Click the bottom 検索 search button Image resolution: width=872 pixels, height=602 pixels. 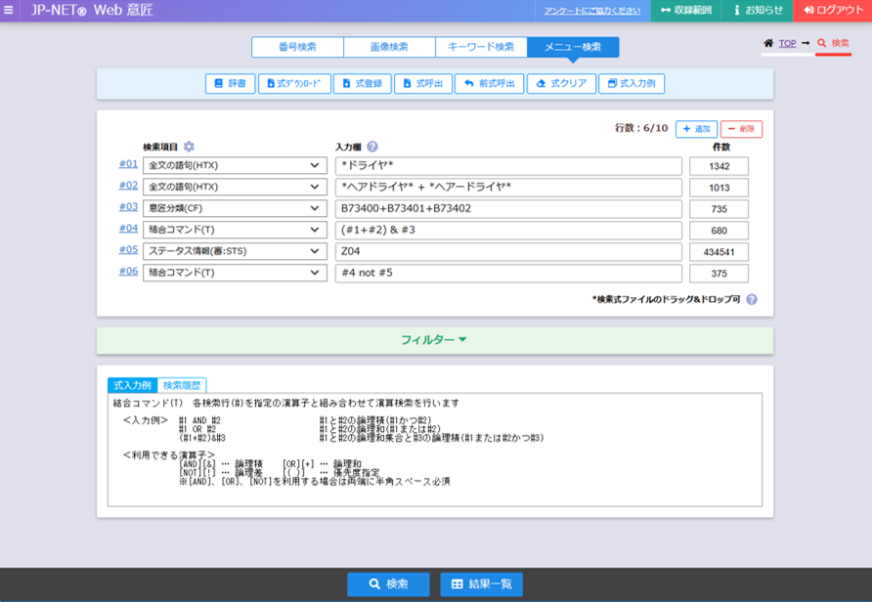point(388,584)
